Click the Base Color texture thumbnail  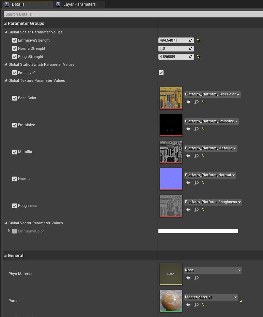pyautogui.click(x=171, y=98)
